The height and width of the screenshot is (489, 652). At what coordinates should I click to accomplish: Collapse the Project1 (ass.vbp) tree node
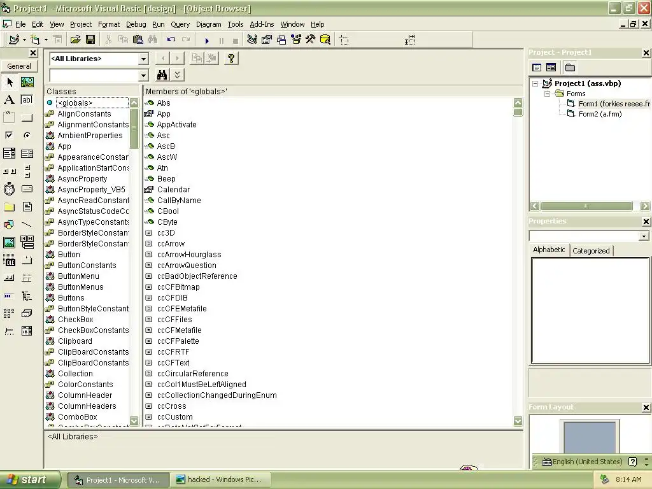535,83
